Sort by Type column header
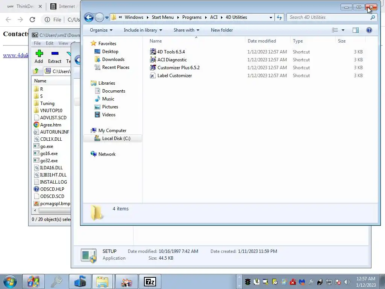This screenshot has height=289, width=385. pos(298,41)
